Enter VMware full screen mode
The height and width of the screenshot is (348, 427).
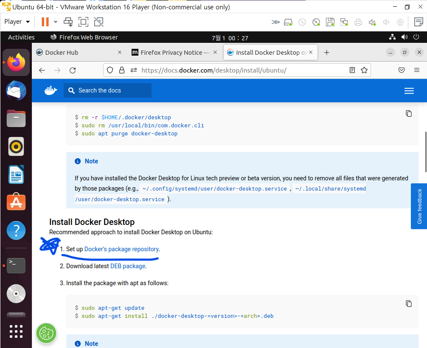pos(83,22)
